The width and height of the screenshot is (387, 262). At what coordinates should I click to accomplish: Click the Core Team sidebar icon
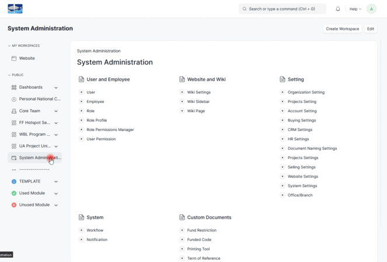14,111
